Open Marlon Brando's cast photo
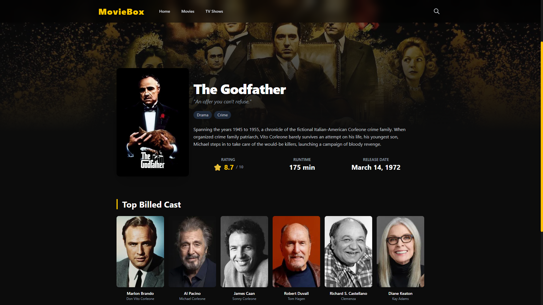Image resolution: width=543 pixels, height=305 pixels. pyautogui.click(x=140, y=252)
